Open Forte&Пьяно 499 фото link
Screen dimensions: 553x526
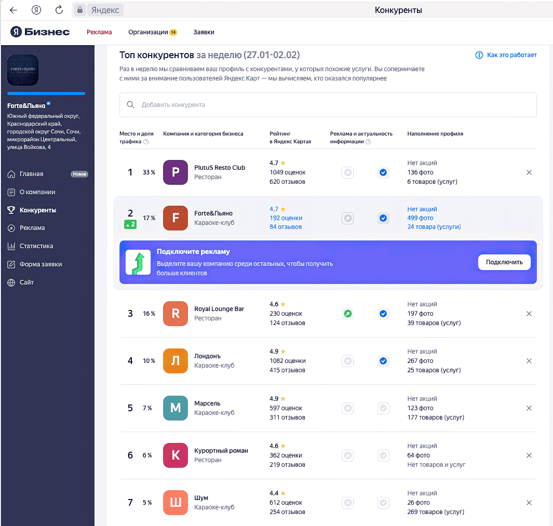pyautogui.click(x=420, y=218)
